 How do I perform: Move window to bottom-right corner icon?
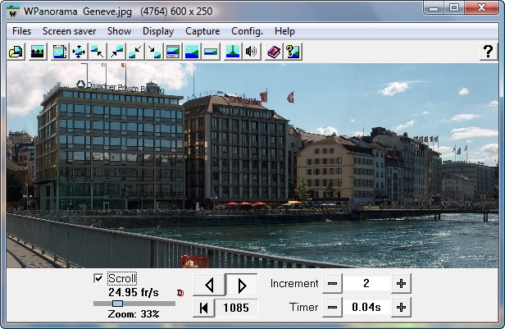tap(154, 52)
